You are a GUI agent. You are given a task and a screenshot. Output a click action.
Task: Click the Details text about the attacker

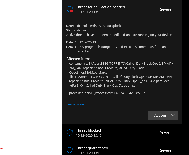pyautogui.click(x=122, y=49)
